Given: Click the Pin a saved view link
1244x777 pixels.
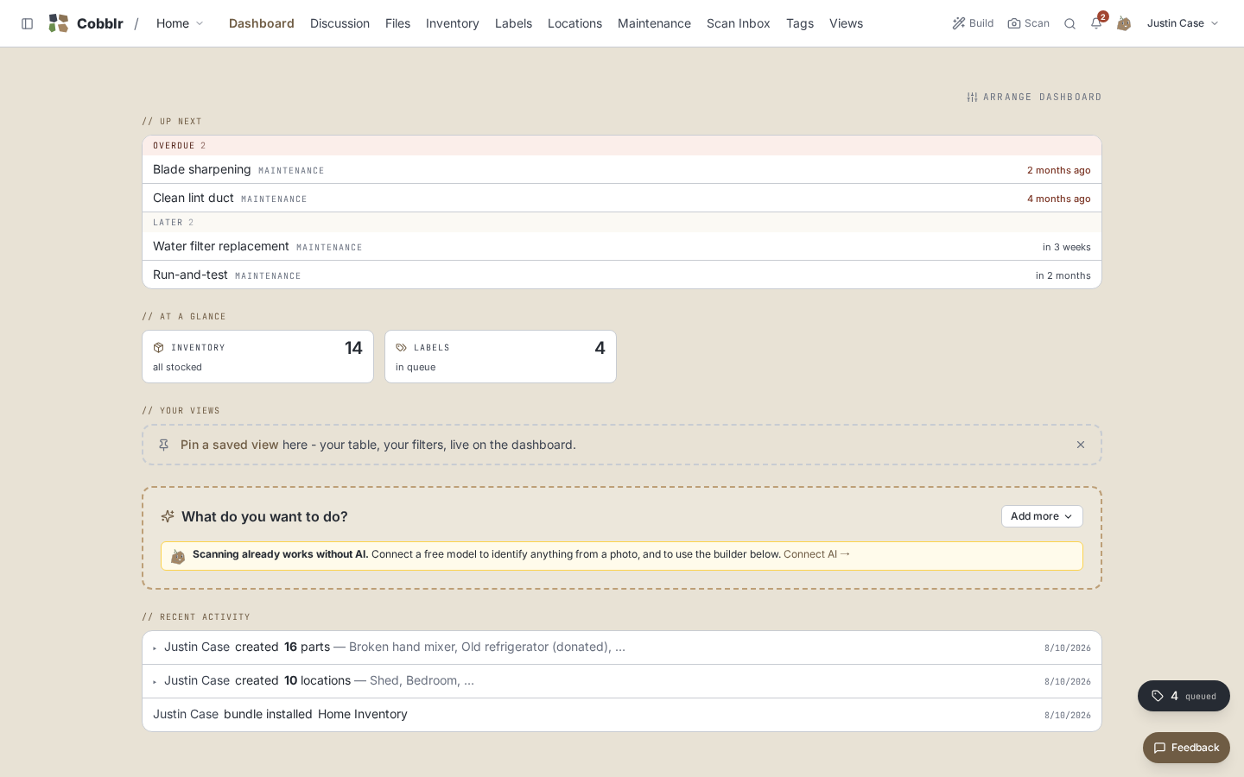Looking at the screenshot, I should (230, 445).
